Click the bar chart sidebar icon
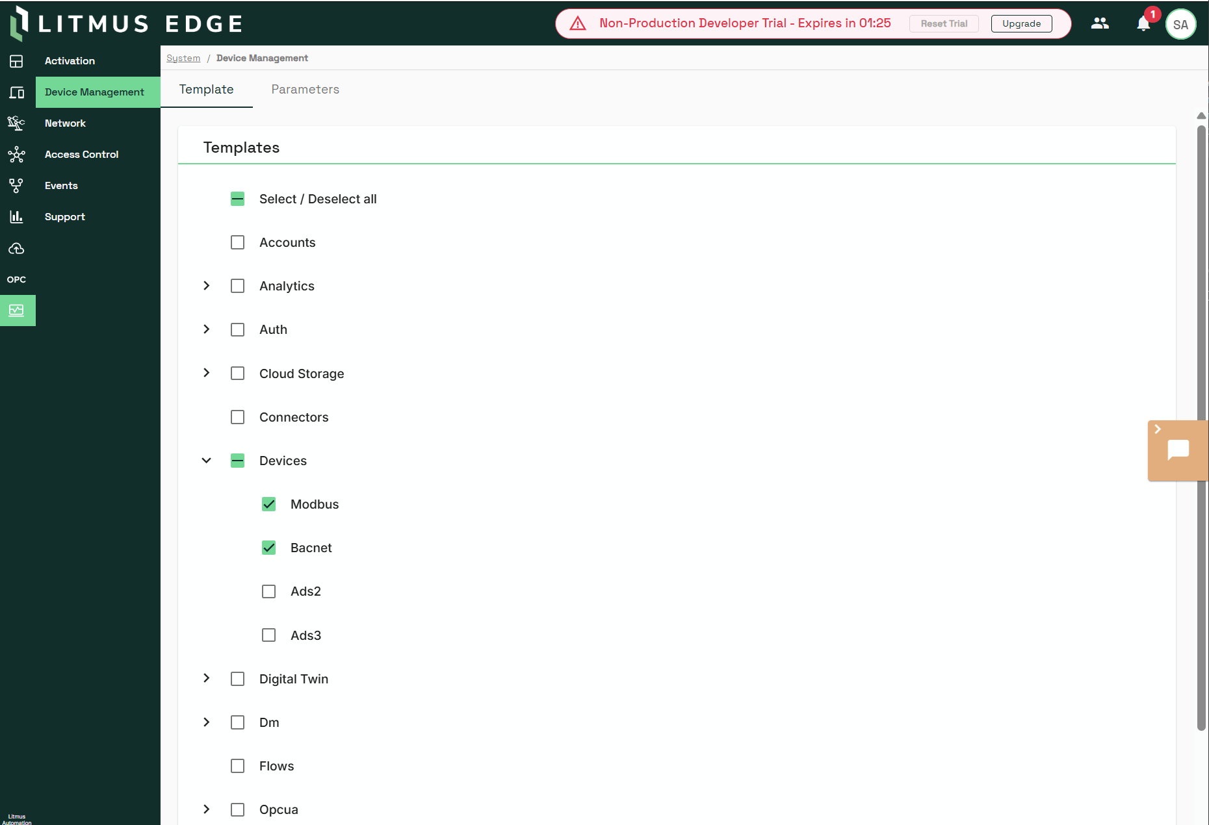Viewport: 1209px width, 825px height. (x=17, y=217)
